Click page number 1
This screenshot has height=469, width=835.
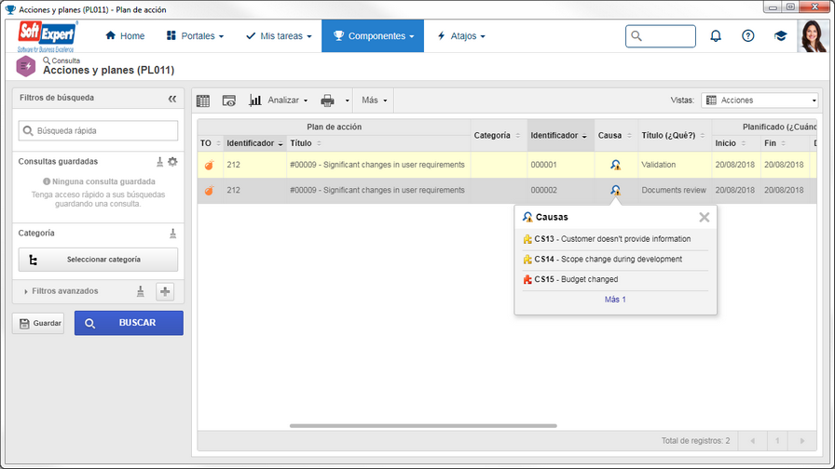pos(777,441)
